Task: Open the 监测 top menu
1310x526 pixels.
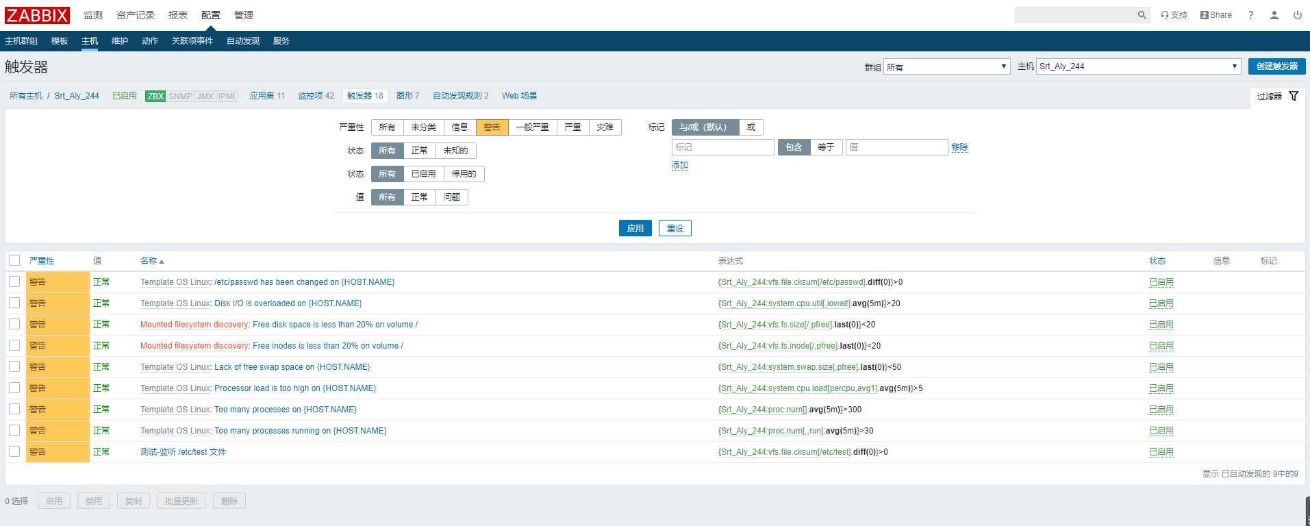Action: pos(93,15)
